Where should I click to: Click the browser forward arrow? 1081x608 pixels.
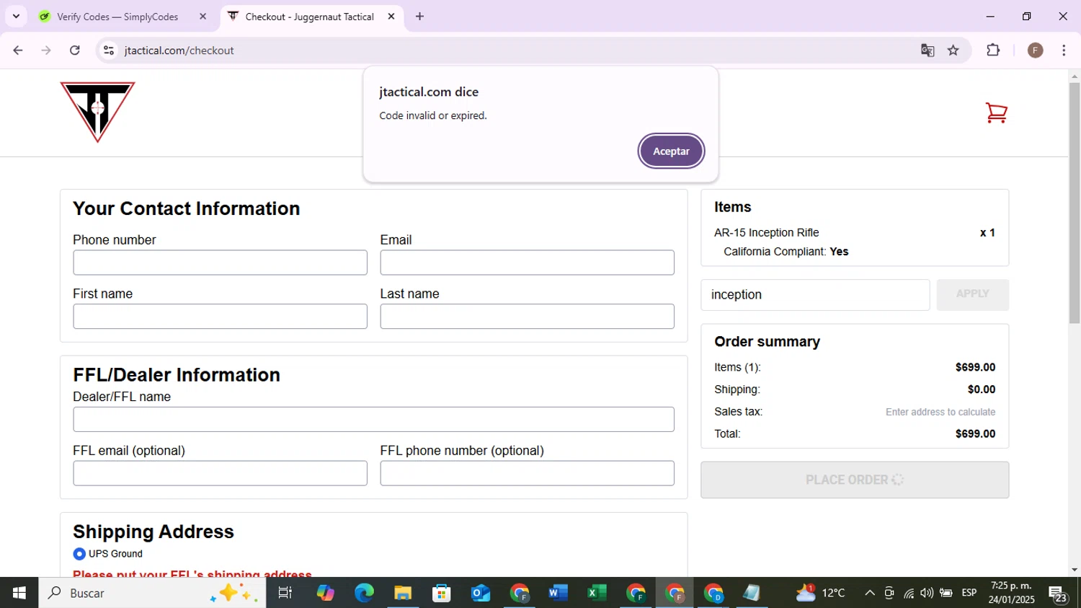pos(46,50)
